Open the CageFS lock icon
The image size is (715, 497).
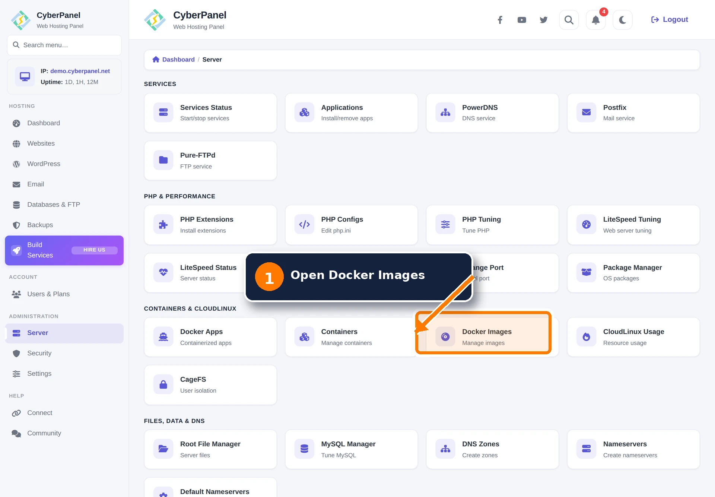coord(163,384)
